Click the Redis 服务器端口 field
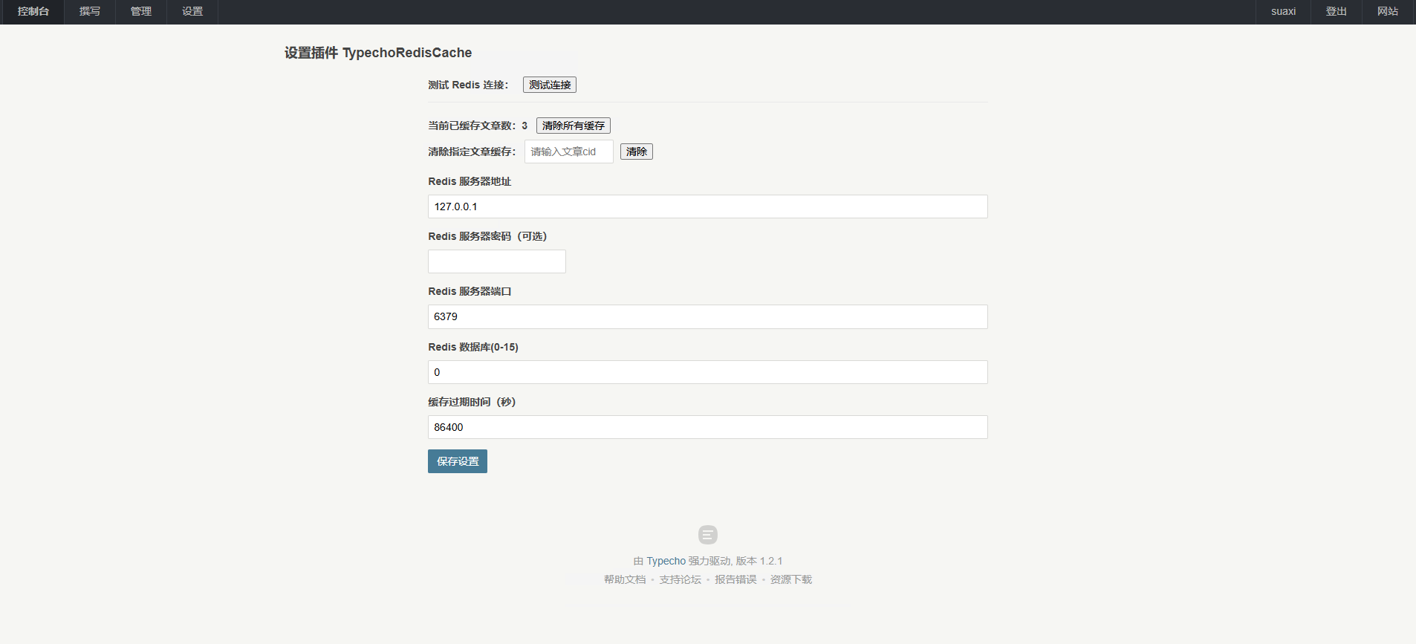 707,316
